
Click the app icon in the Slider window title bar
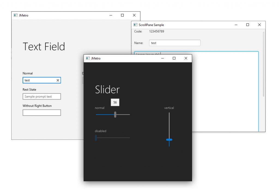coord(88,58)
